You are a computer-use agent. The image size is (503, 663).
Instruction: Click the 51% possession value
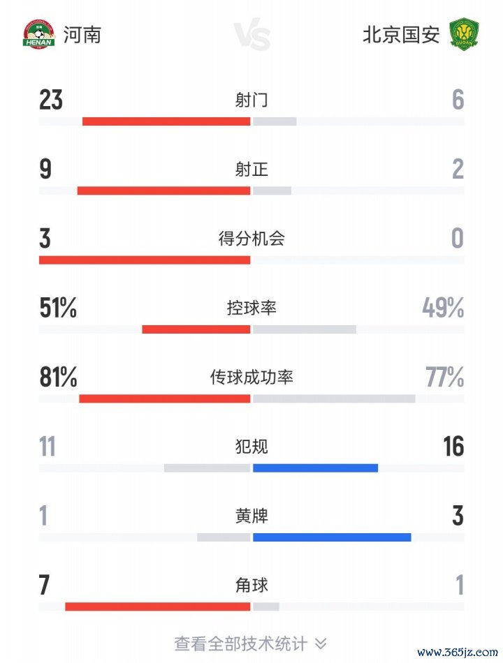[58, 307]
